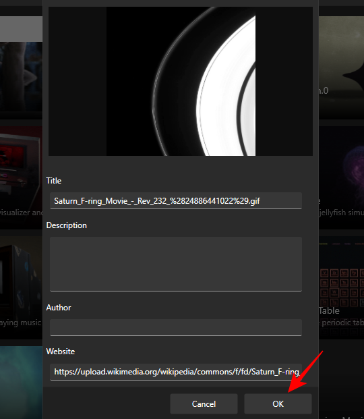Click the top-right dimmed wallpaper thumbnail
The height and width of the screenshot is (419, 364).
tap(341, 68)
